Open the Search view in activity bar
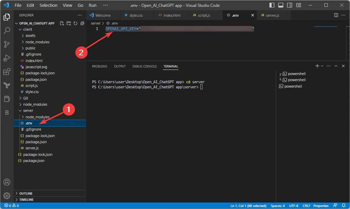Viewport: 350px width, 209px height. click(7, 31)
